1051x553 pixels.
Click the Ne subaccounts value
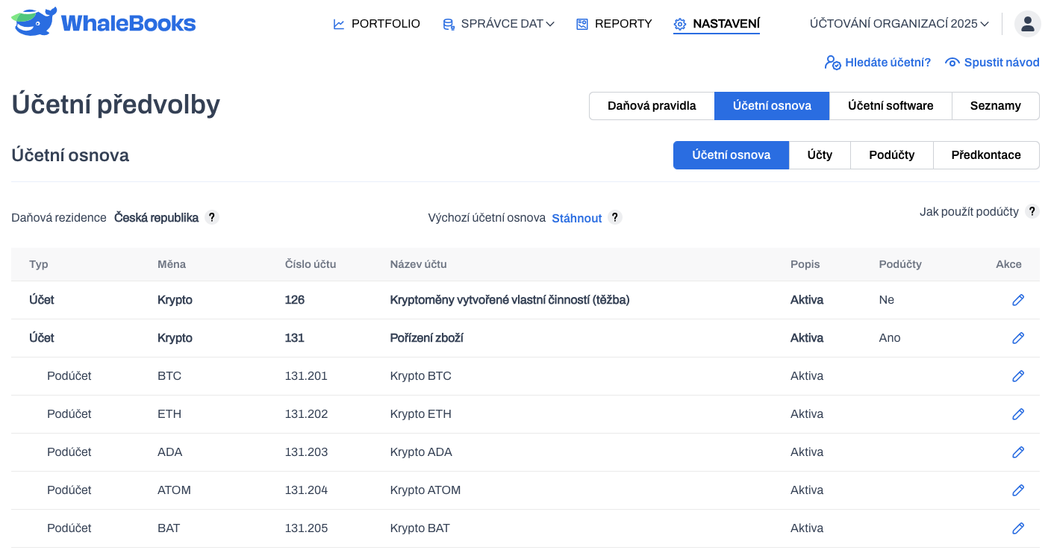point(887,300)
